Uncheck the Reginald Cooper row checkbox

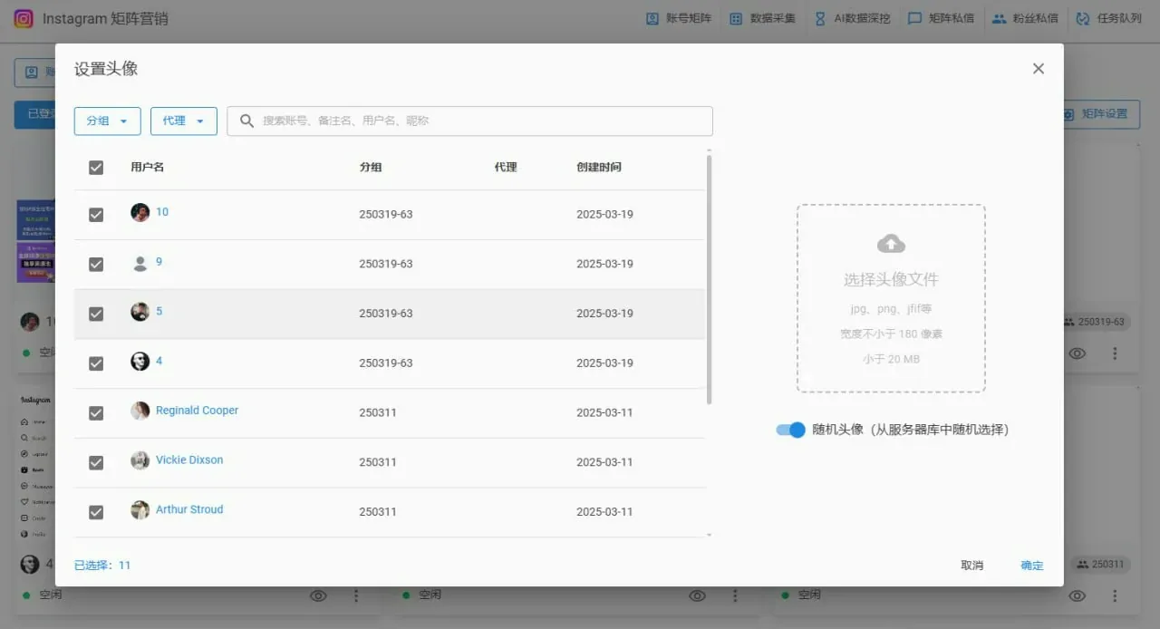tap(95, 411)
